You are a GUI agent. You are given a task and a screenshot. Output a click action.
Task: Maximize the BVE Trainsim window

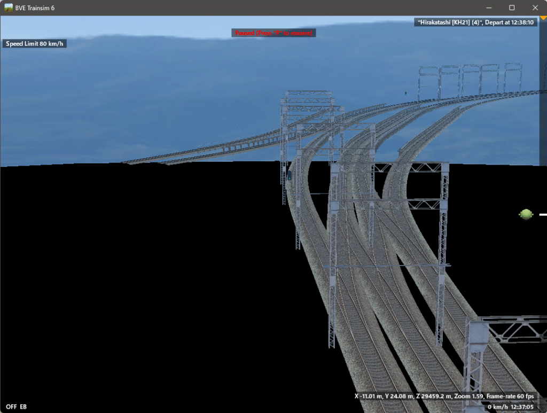pyautogui.click(x=512, y=7)
